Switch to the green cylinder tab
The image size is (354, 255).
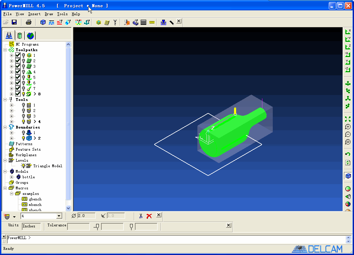coord(20,36)
